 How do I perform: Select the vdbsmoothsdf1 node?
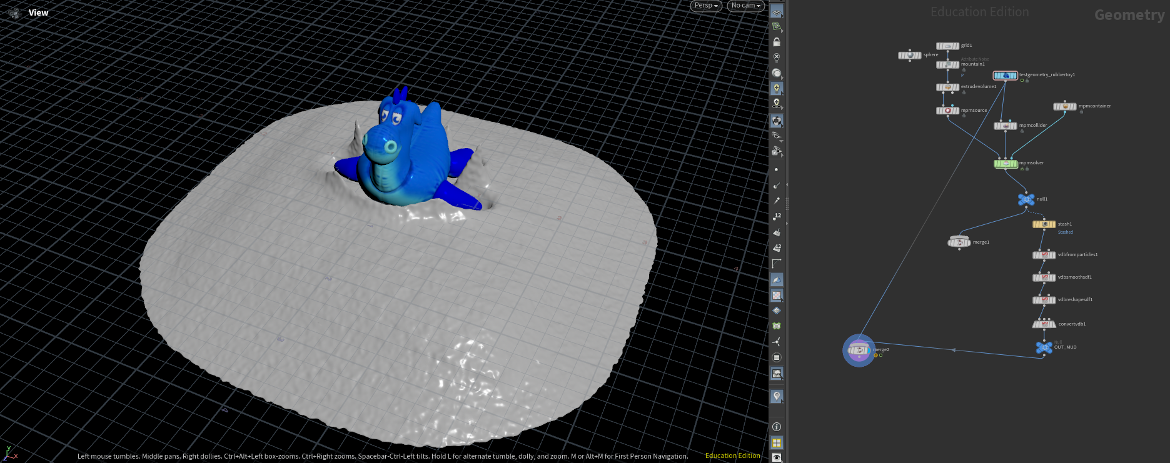coord(1044,277)
